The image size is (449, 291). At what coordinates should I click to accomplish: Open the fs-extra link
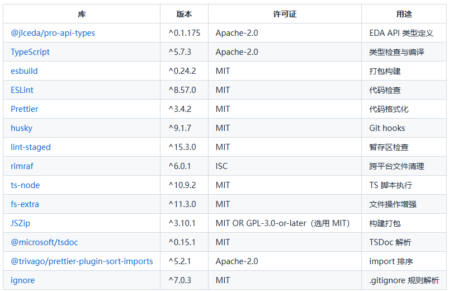25,204
